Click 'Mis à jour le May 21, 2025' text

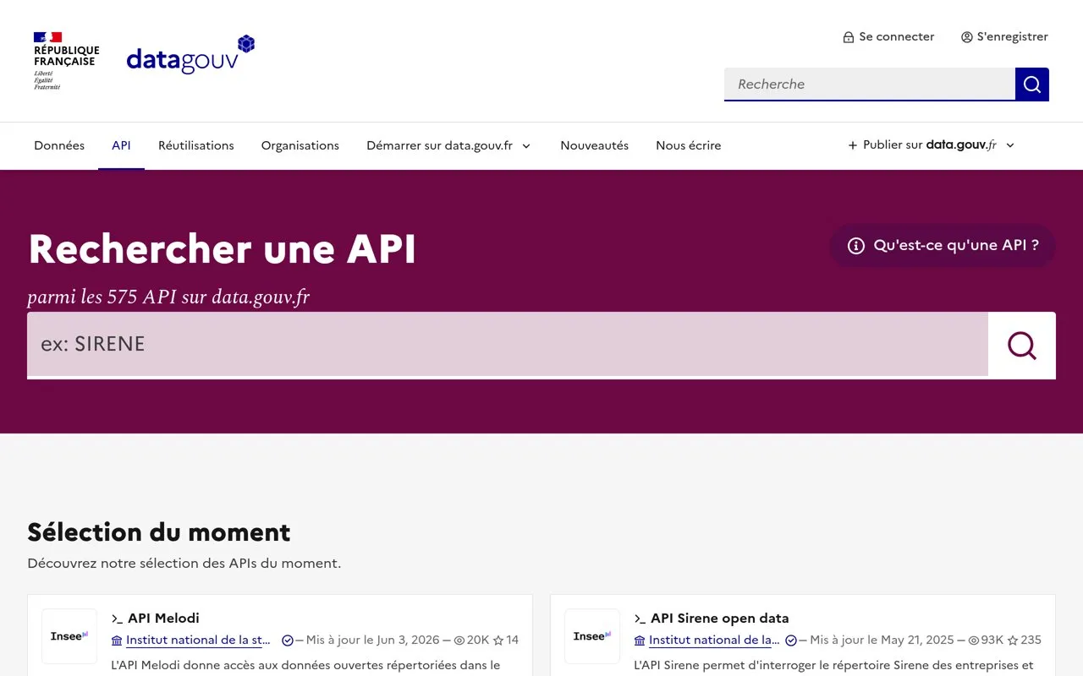(x=882, y=641)
